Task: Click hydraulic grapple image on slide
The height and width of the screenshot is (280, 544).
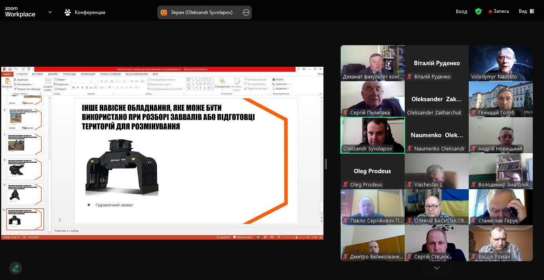Action: click(x=122, y=167)
